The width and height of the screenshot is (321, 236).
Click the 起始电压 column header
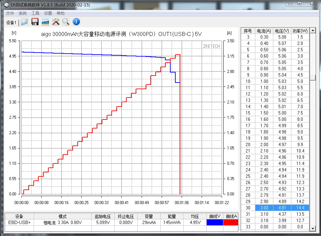coord(103,216)
